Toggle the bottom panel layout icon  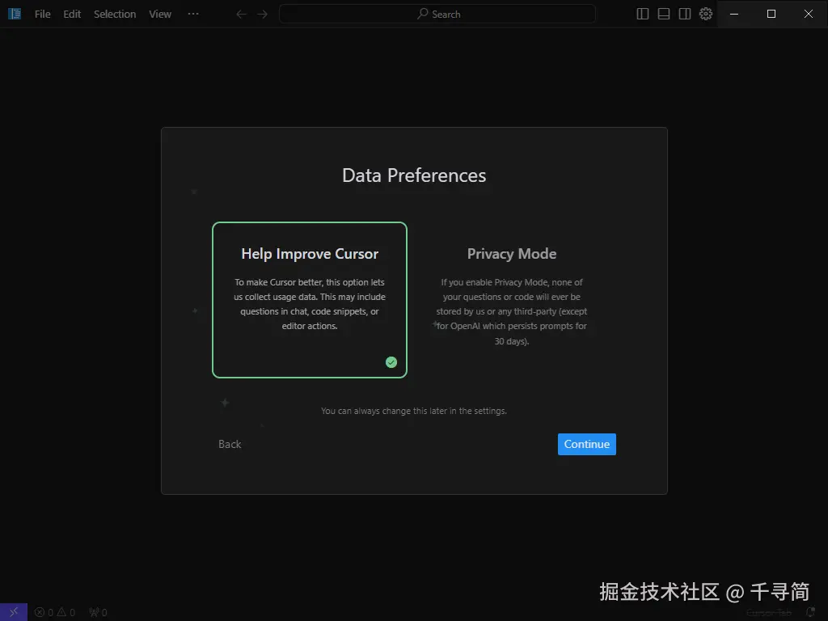pos(664,15)
